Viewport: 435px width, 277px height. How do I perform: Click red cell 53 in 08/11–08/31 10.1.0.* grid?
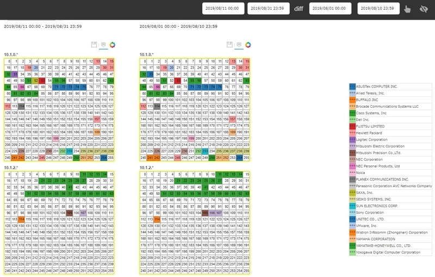pyautogui.click(x=42, y=81)
